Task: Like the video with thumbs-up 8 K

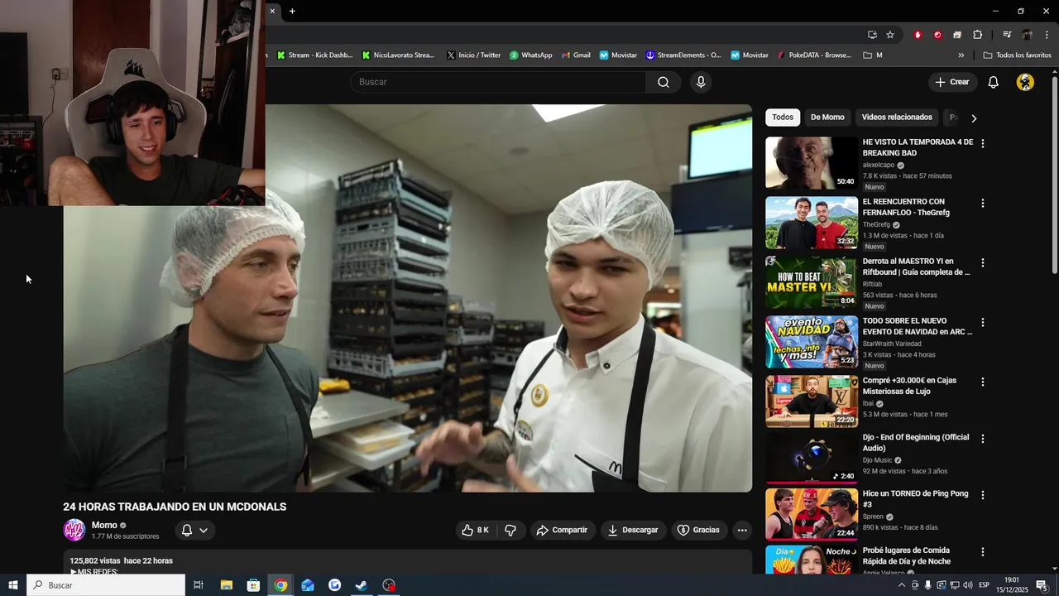Action: pos(476,530)
